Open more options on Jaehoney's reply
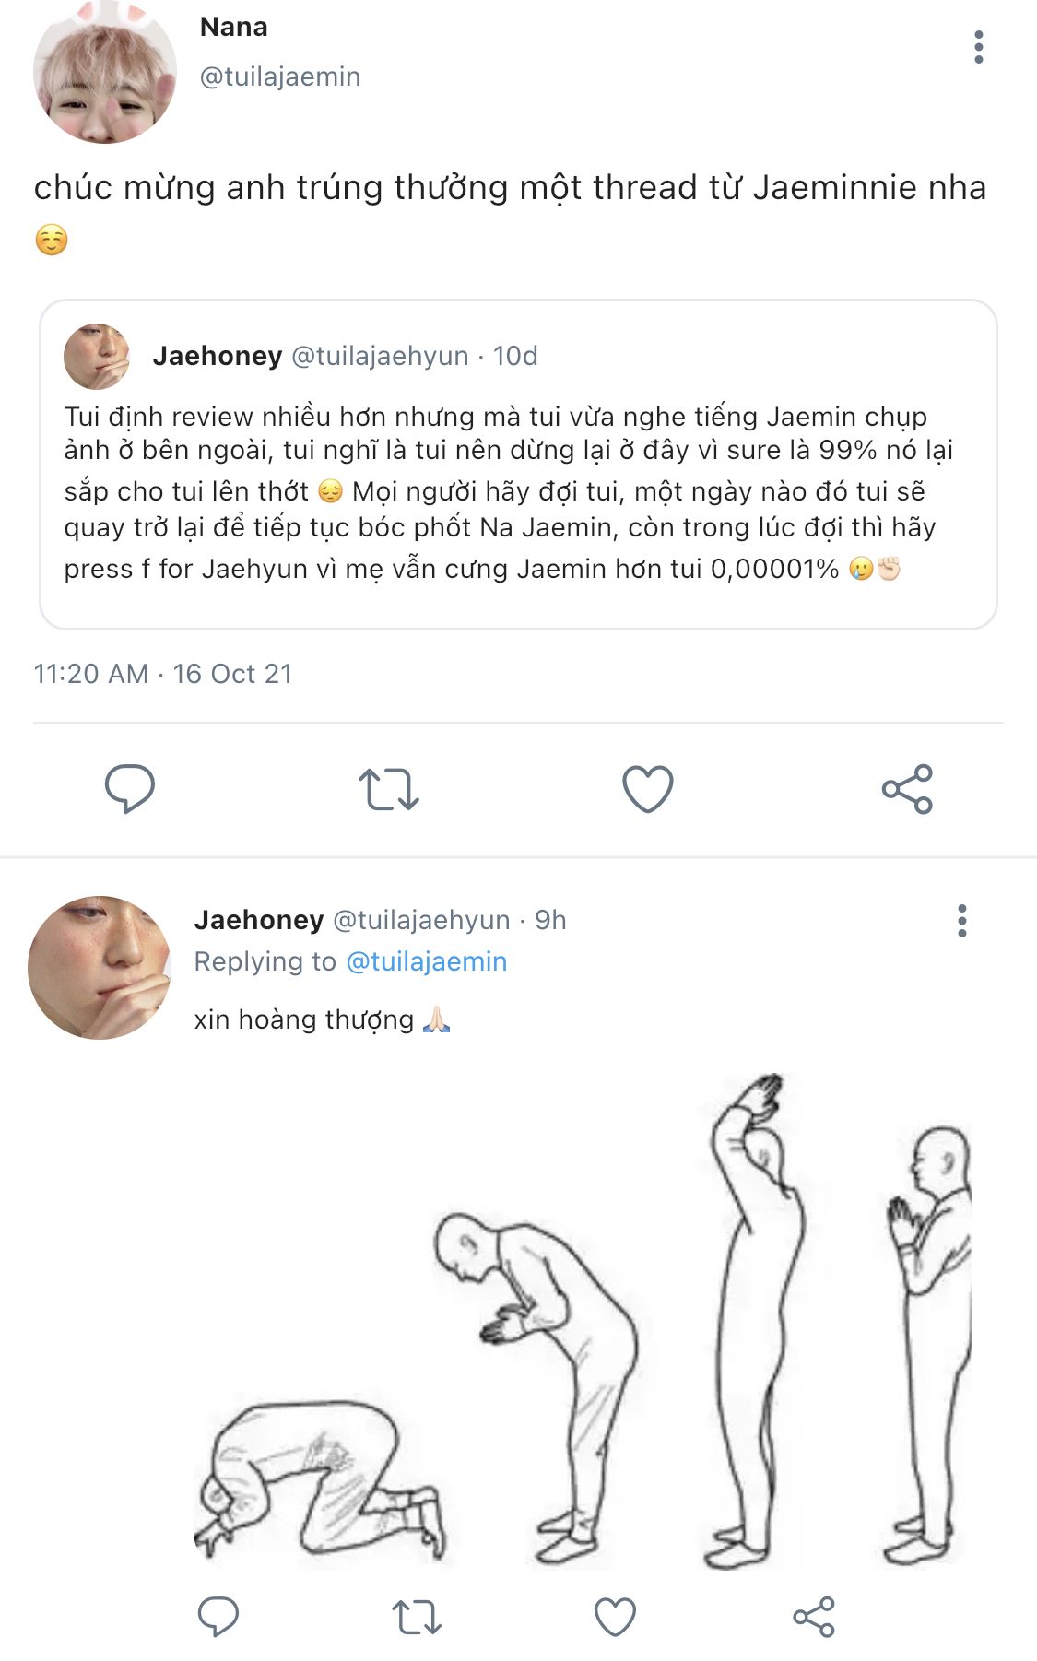This screenshot has height=1661, width=1037. 961,921
